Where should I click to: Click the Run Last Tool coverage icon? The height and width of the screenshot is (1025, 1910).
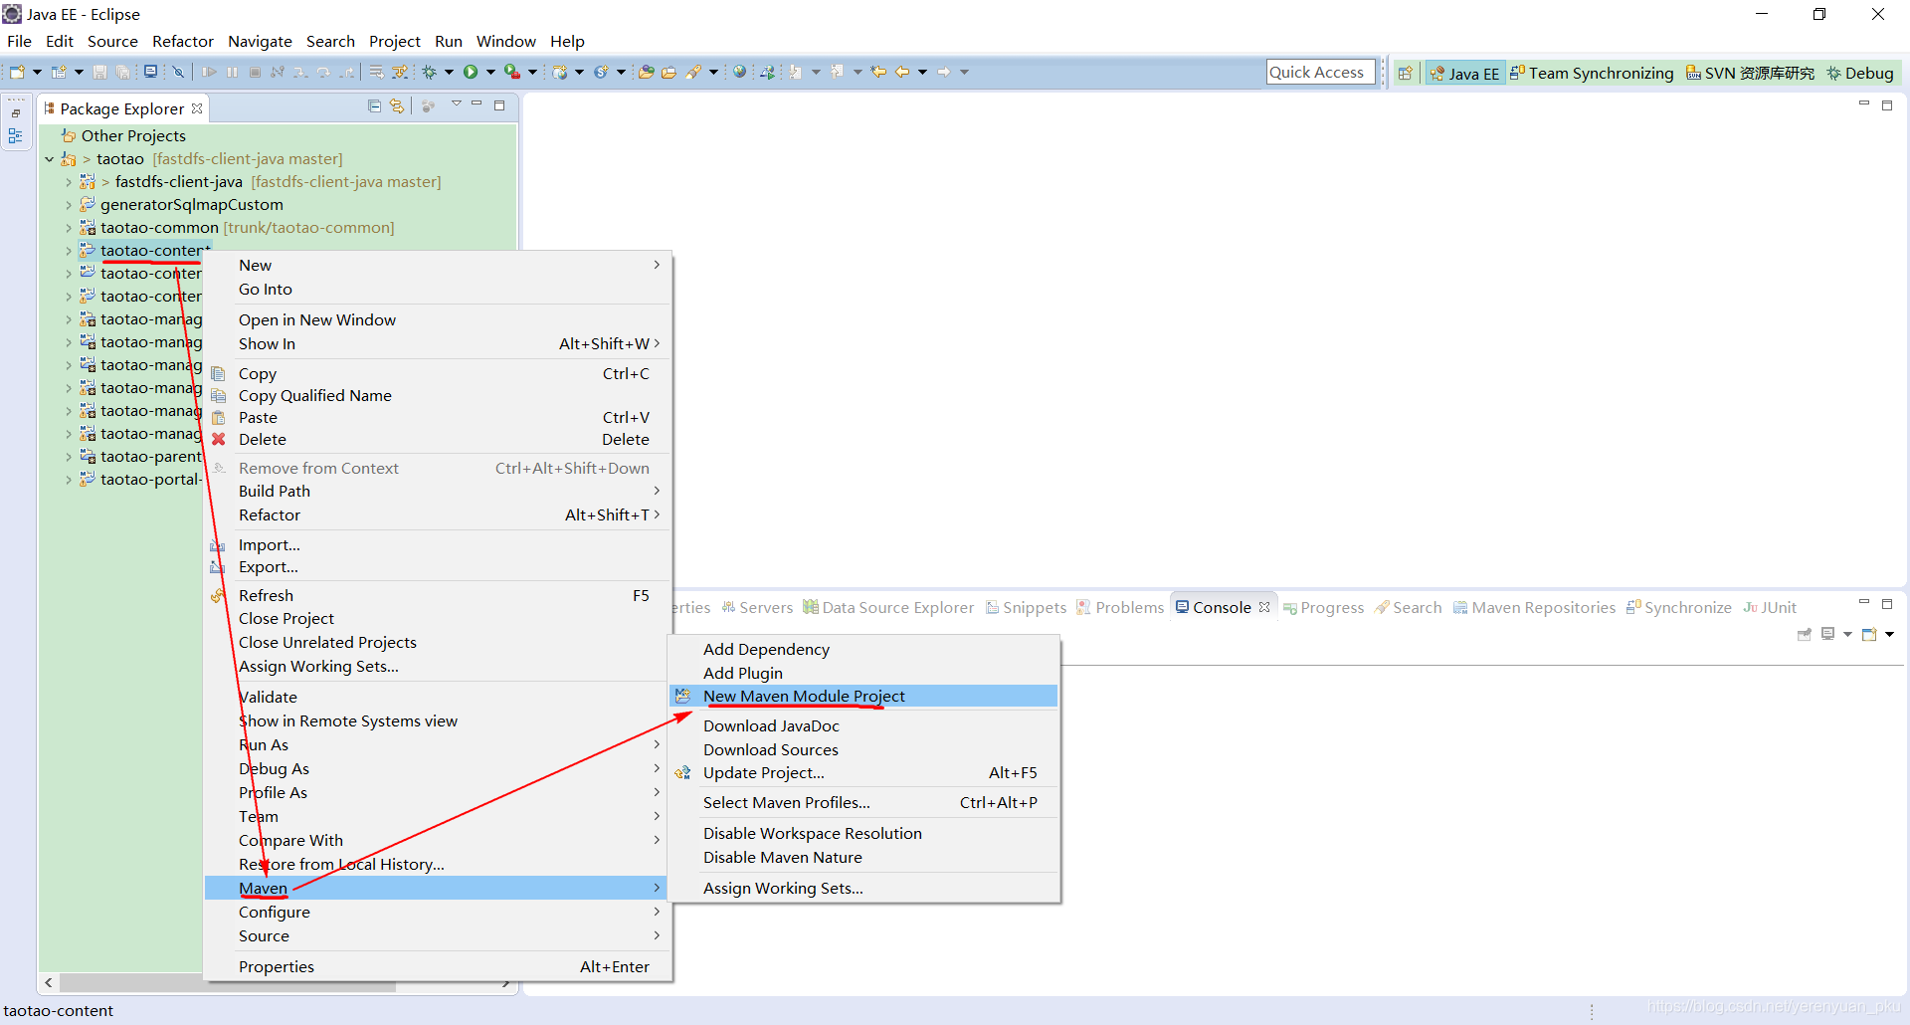click(511, 72)
